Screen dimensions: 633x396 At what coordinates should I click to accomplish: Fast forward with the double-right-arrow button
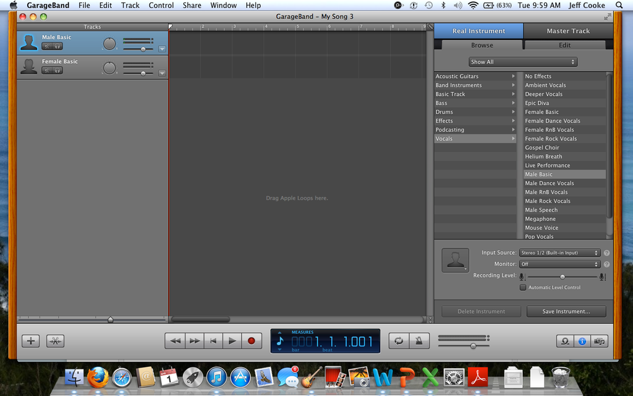(194, 341)
